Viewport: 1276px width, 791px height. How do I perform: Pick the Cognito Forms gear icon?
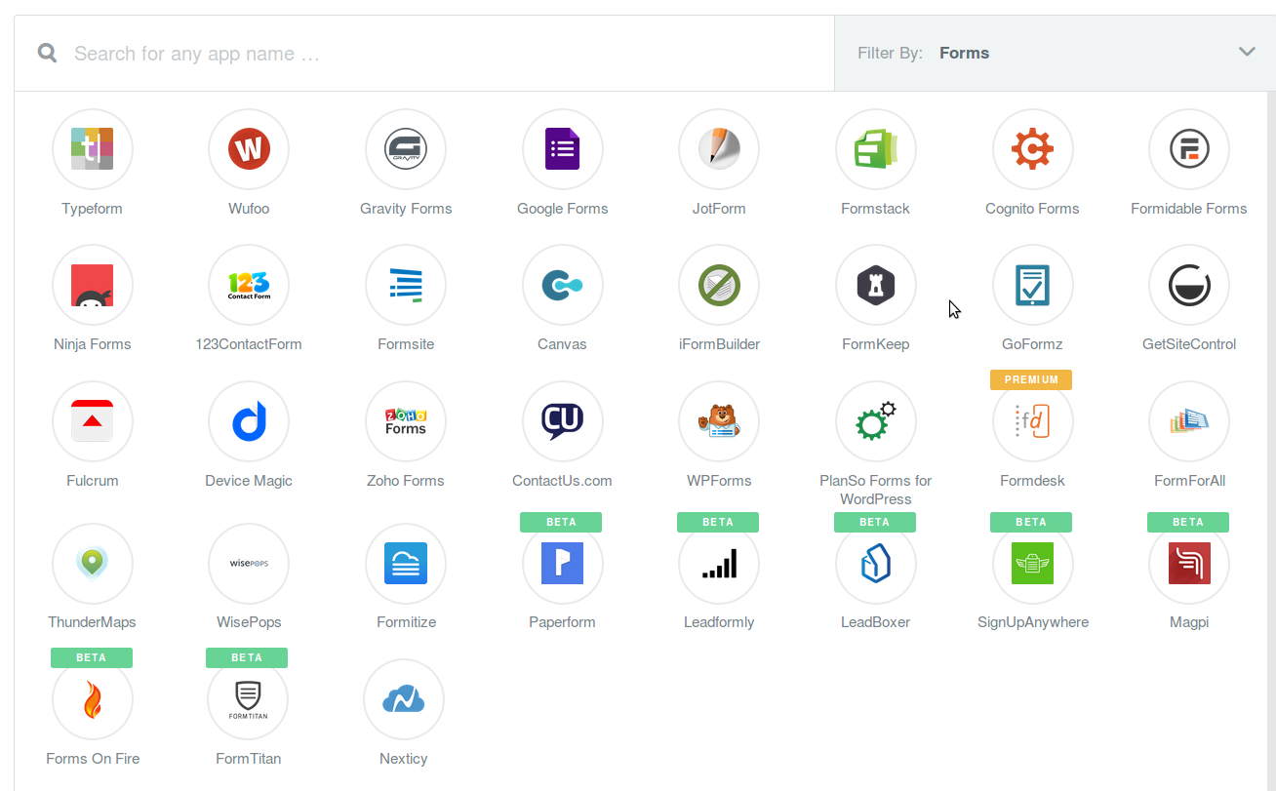pos(1033,149)
